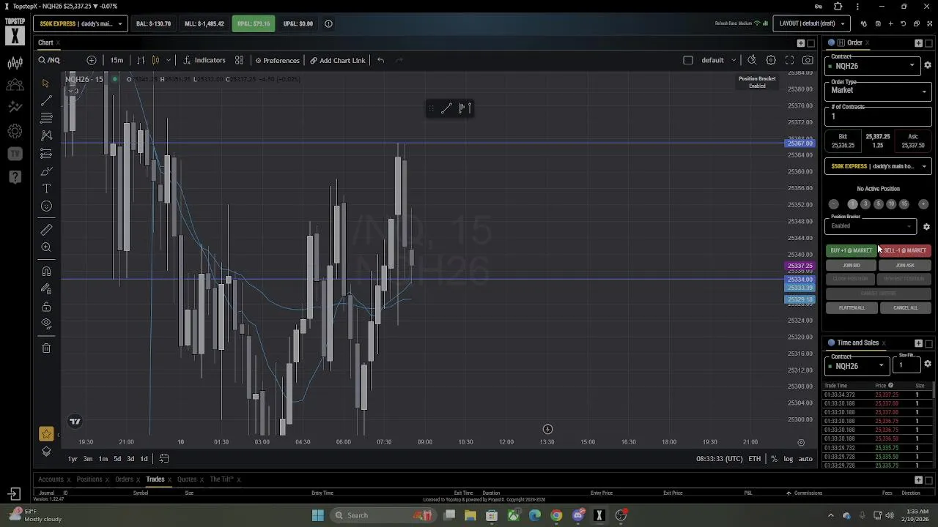Click Add Chart Link
938x527 pixels.
point(337,60)
